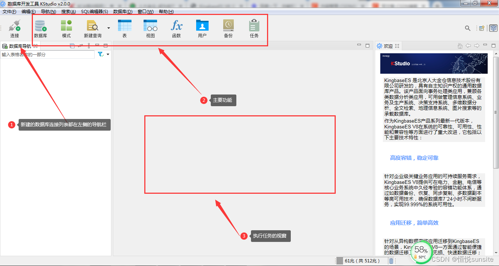Click the home icon in Welcome panel
Screen dimensions: 499x266
point(460,46)
